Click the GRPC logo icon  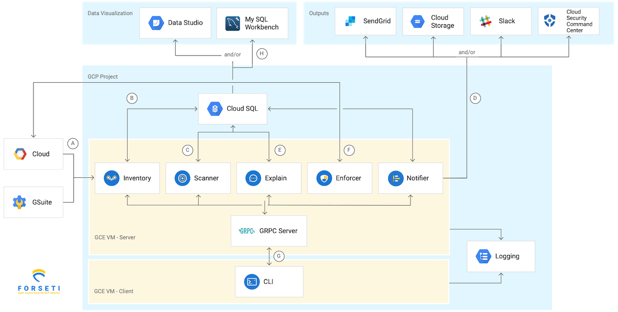247,231
